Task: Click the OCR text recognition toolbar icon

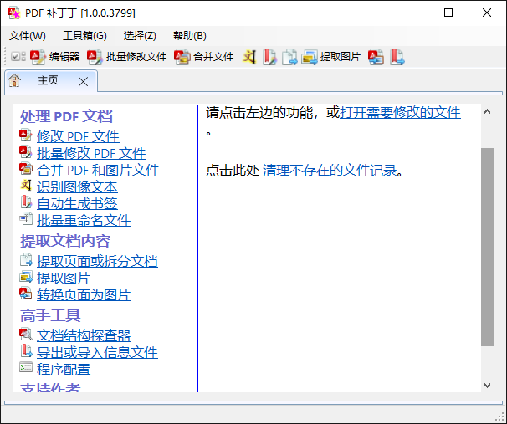Action: (x=249, y=57)
